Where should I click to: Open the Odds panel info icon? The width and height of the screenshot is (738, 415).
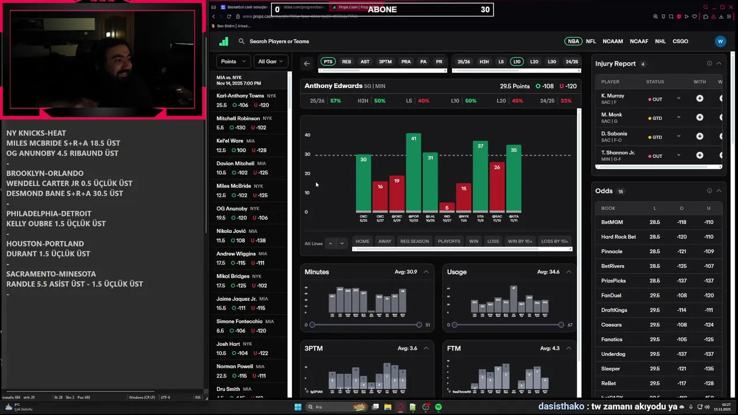710,191
